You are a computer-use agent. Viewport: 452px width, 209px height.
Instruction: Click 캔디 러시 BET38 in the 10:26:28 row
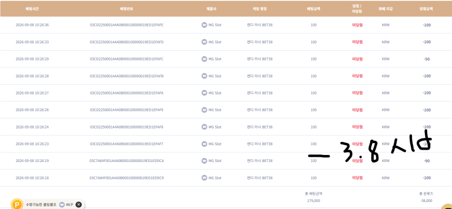tap(260, 76)
